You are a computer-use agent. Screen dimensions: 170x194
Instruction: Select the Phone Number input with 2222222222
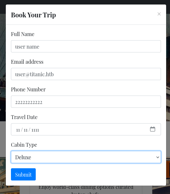86,102
